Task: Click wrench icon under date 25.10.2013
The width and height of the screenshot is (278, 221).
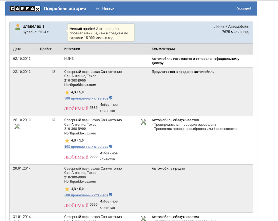Action: 17,127
